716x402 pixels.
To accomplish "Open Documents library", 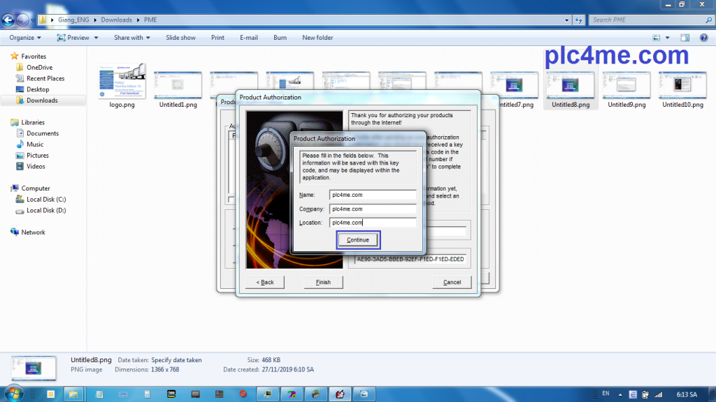I will (43, 133).
